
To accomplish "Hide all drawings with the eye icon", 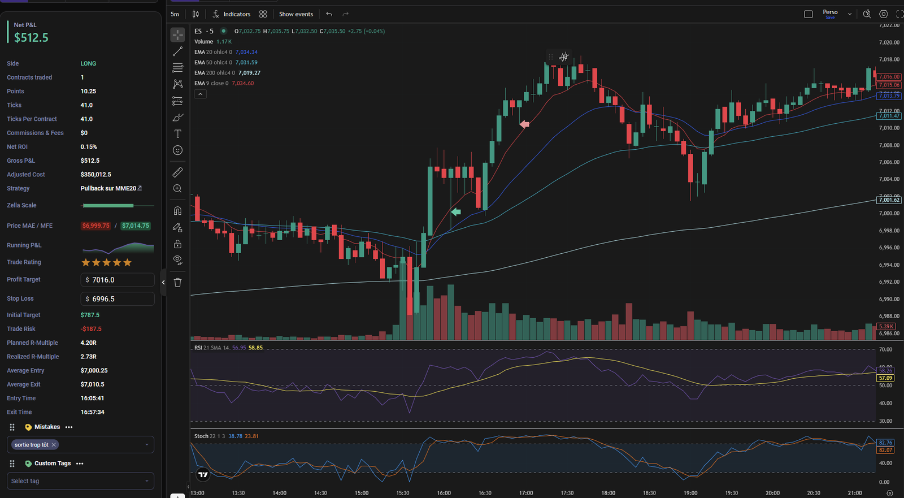I will 177,260.
